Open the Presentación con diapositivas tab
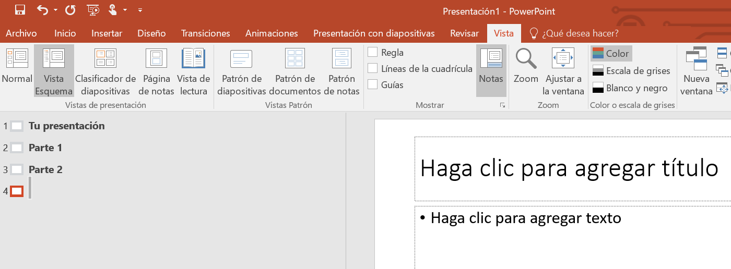The image size is (731, 269). (374, 33)
